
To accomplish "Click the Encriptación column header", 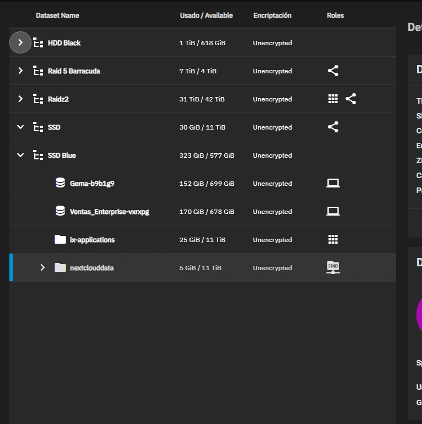I will pyautogui.click(x=272, y=15).
